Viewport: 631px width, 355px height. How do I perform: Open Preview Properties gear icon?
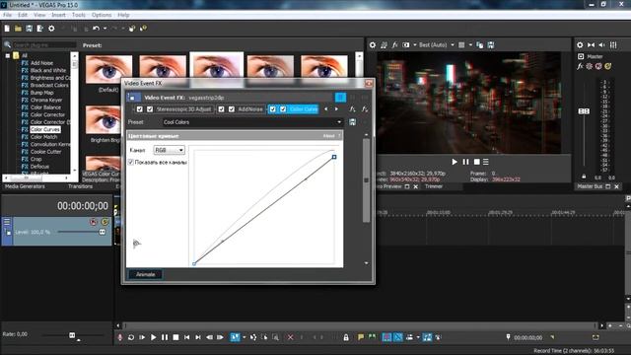(x=373, y=45)
